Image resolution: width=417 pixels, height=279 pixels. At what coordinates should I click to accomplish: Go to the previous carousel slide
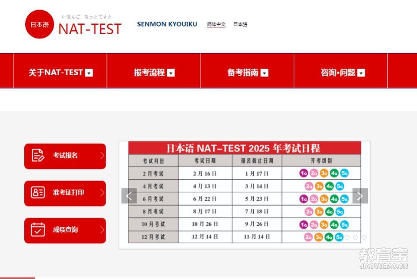129,196
